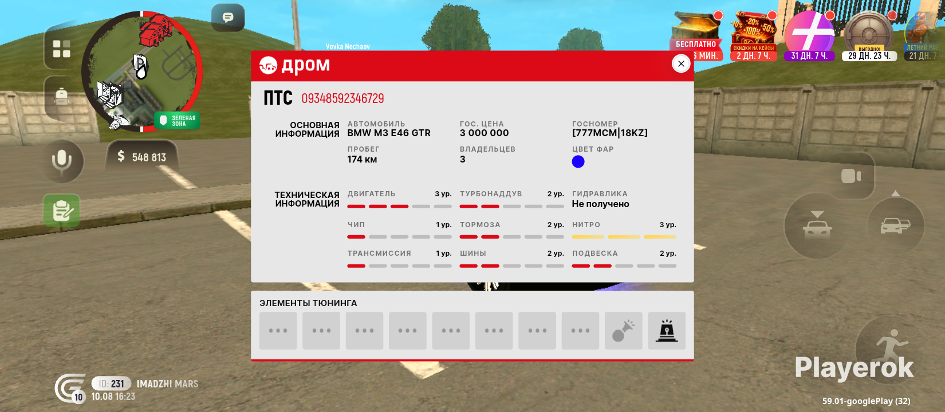Click the chip level progress bar
The height and width of the screenshot is (412, 945).
[x=399, y=237]
